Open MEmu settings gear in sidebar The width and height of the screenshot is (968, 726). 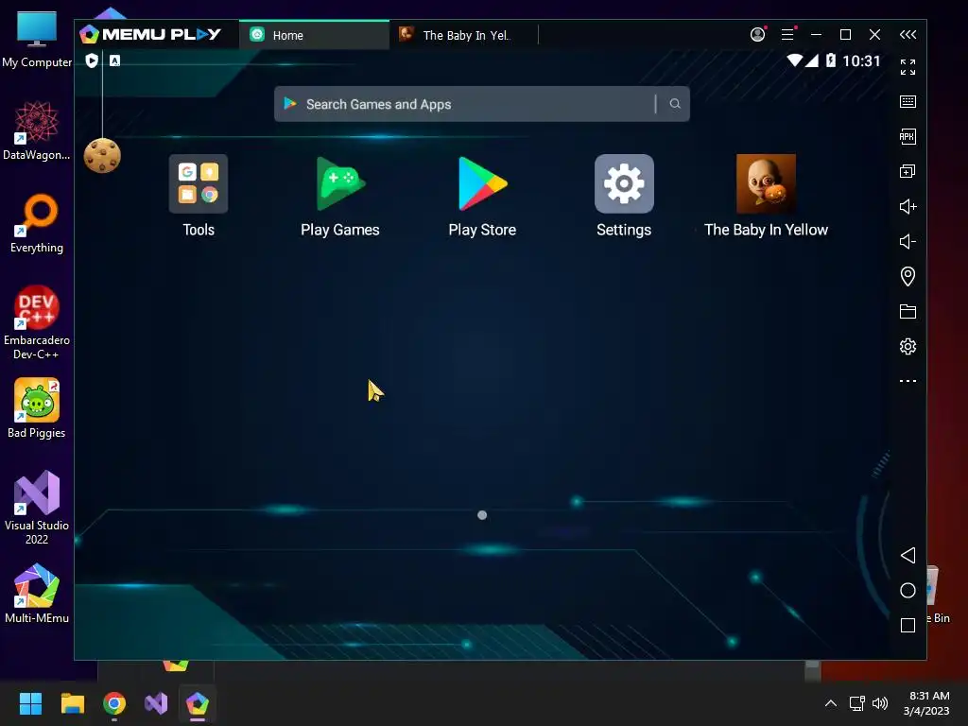coord(907,346)
